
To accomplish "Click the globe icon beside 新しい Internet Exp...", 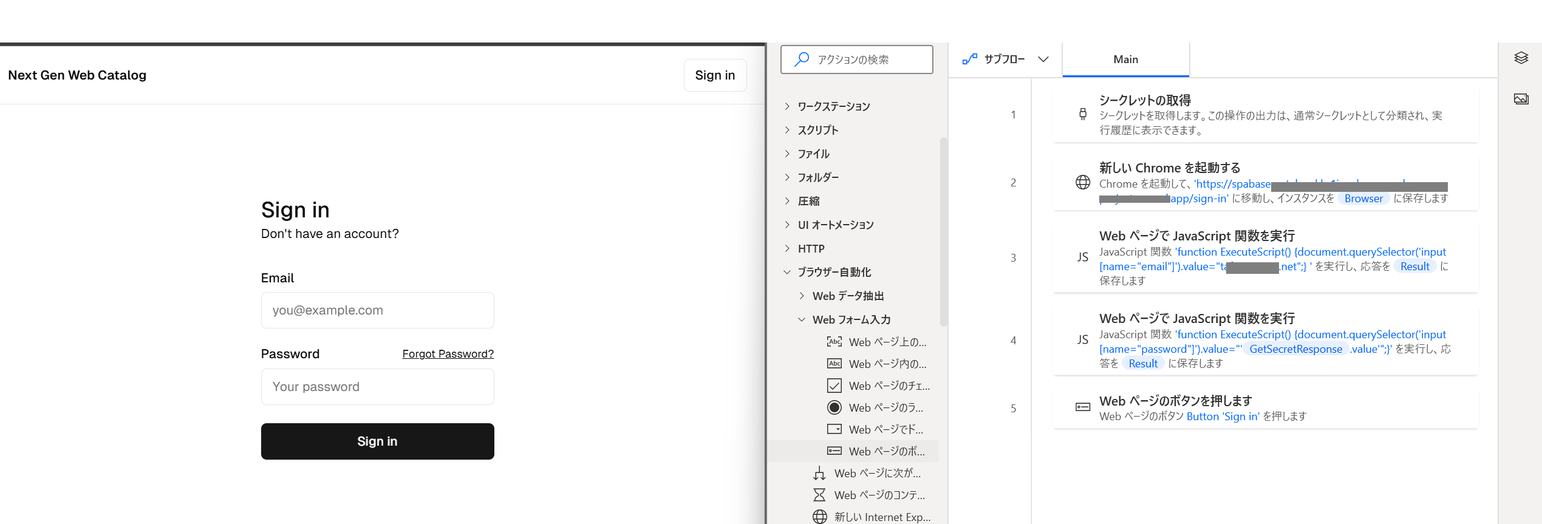I will (x=819, y=517).
